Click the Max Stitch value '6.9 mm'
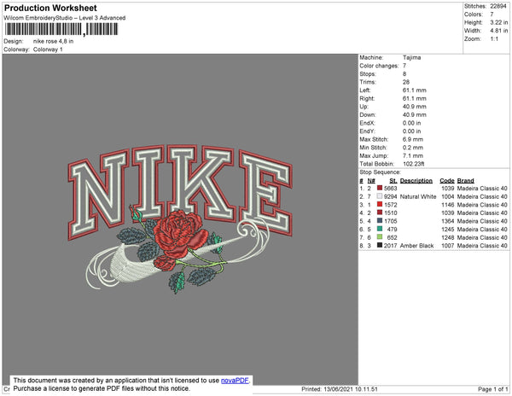This screenshot has width=512, height=396. (413, 139)
